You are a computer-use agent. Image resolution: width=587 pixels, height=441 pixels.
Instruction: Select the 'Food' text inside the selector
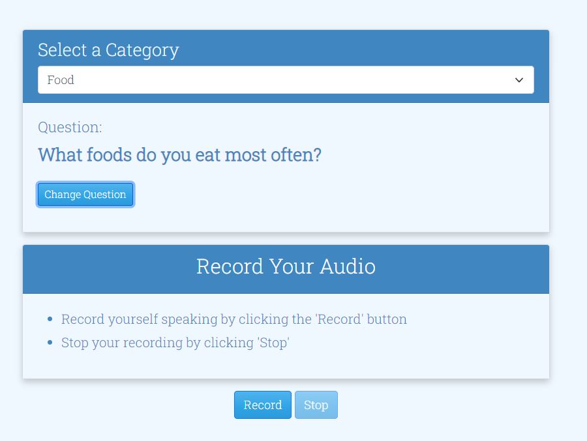[61, 79]
